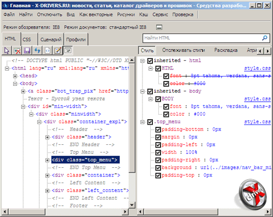The width and height of the screenshot is (273, 217).
Task: Collapse the div class="container_expl" node
Action: tap(39, 122)
